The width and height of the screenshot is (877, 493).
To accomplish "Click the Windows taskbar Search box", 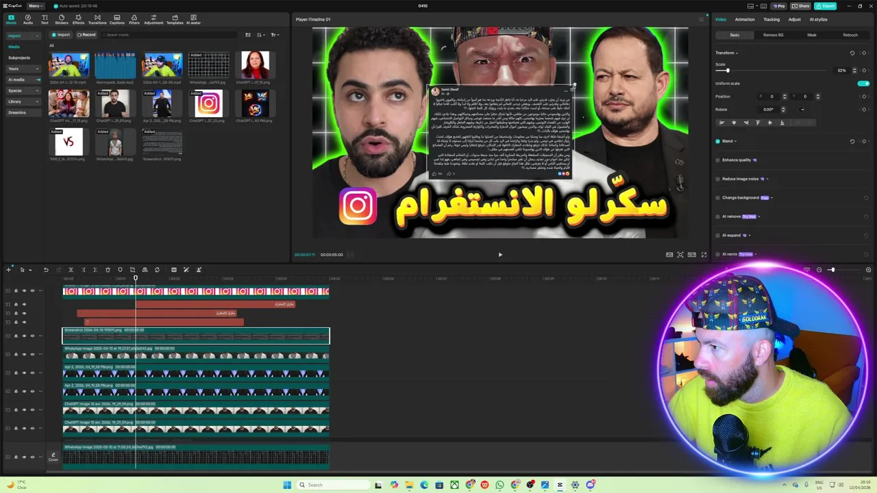I will [332, 485].
